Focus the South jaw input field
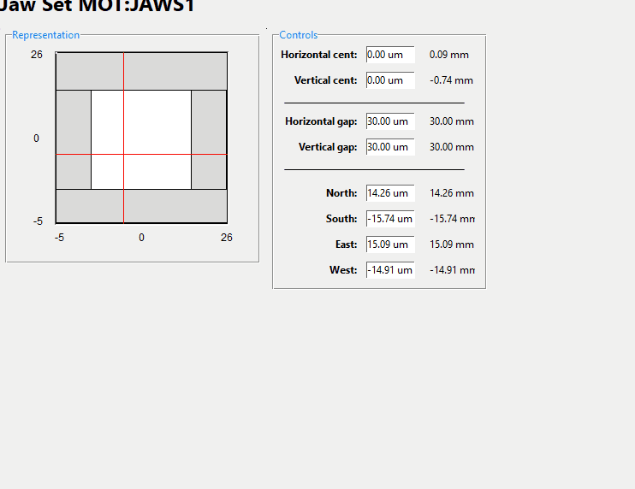 390,219
